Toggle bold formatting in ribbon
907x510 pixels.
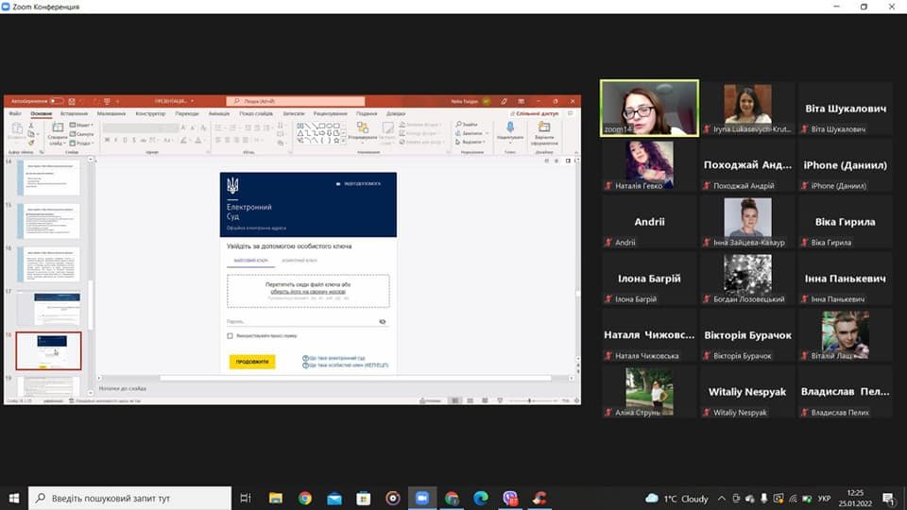pyautogui.click(x=107, y=140)
